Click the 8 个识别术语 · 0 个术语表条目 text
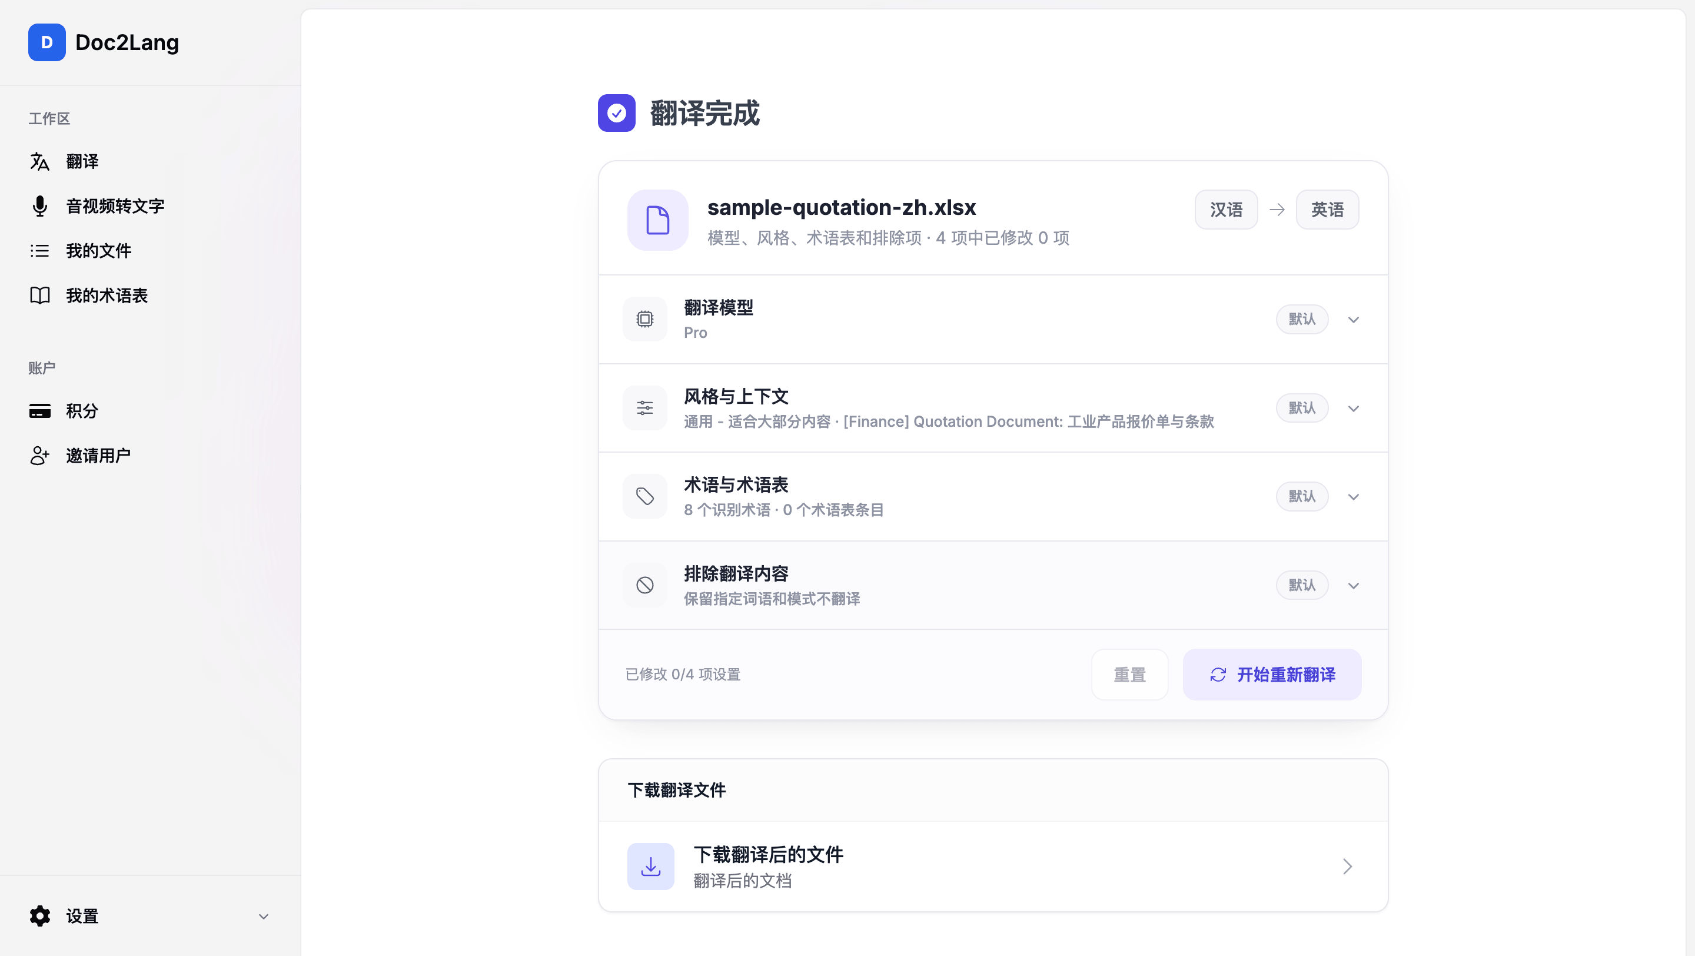Image resolution: width=1695 pixels, height=956 pixels. coord(784,510)
